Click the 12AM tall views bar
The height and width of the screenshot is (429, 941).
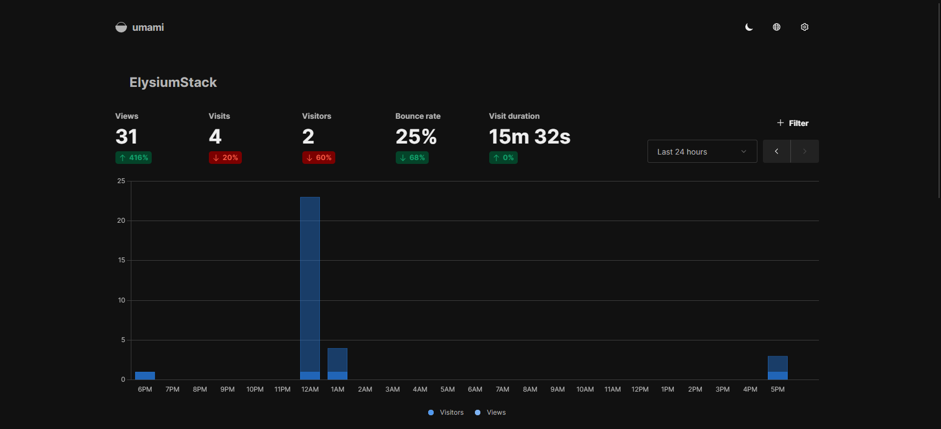(x=310, y=275)
